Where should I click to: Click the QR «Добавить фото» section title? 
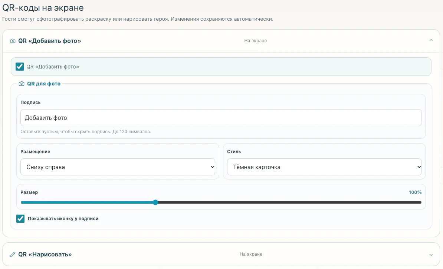pyautogui.click(x=50, y=41)
